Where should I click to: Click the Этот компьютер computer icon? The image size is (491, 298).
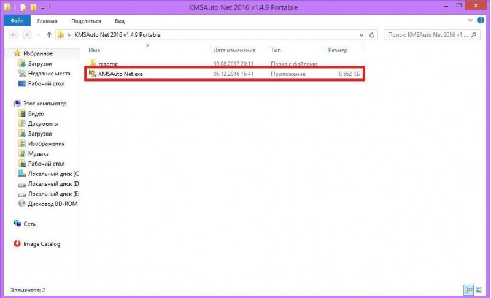click(17, 103)
